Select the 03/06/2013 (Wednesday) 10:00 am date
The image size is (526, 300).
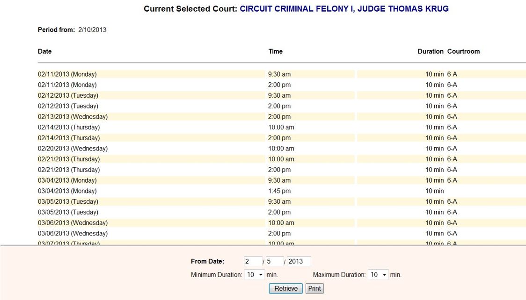(x=73, y=223)
